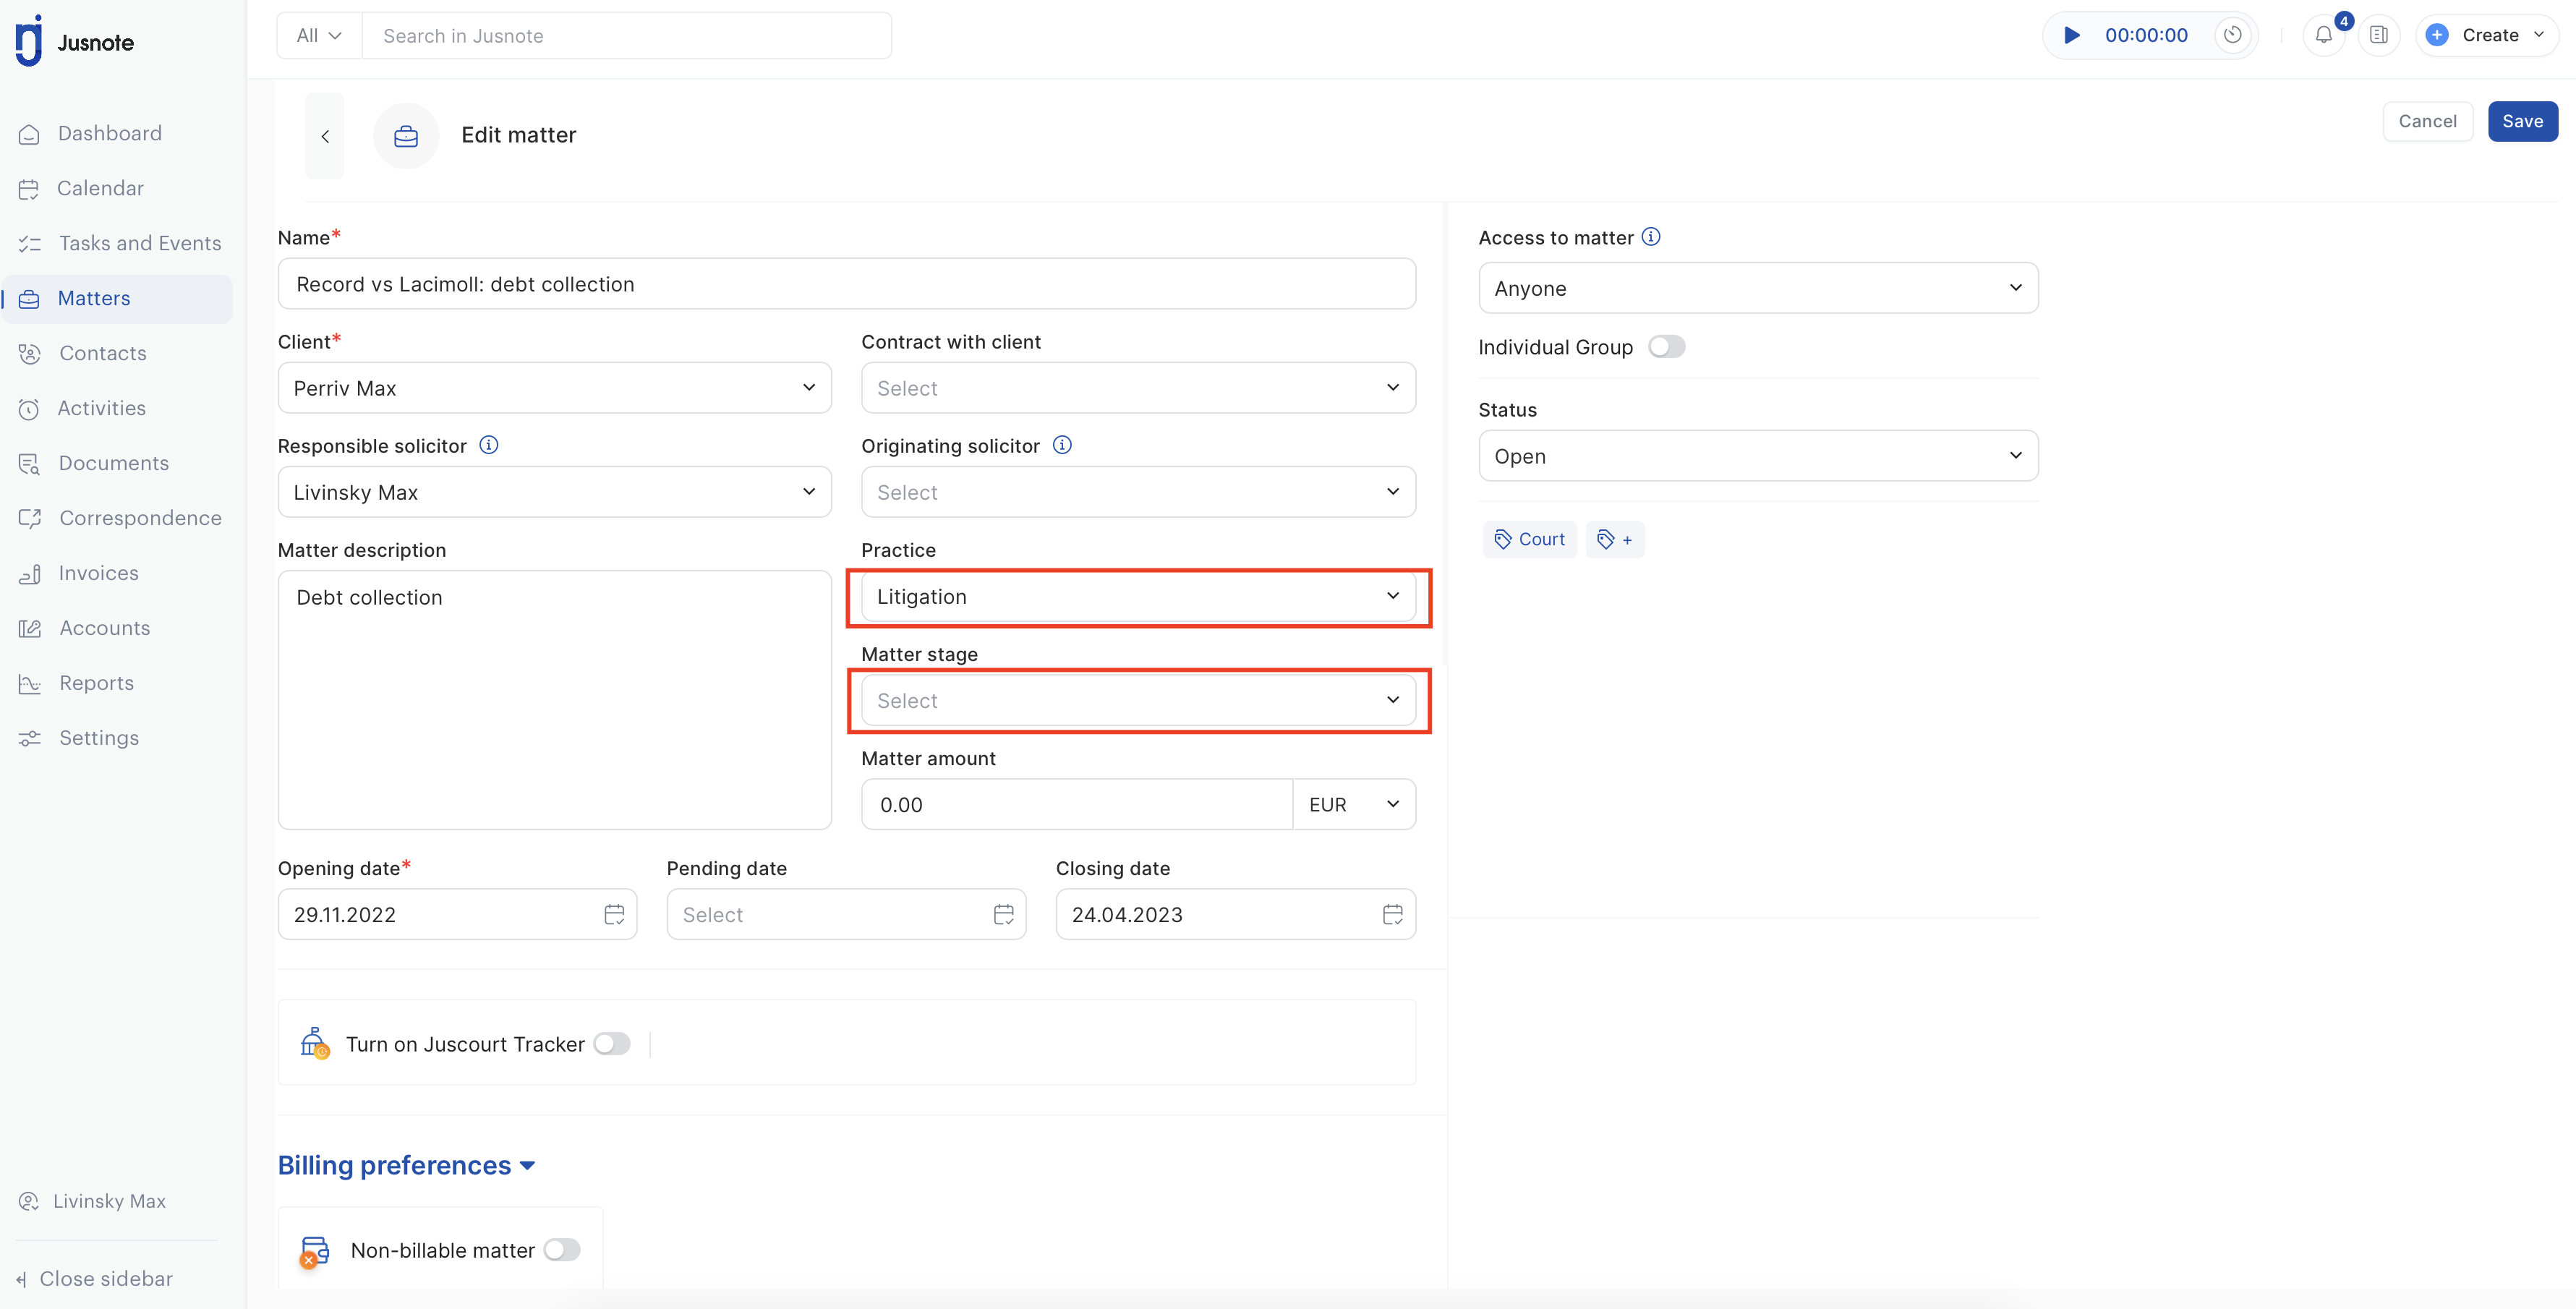Open the Client dropdown showing Perriv Max
The image size is (2576, 1309).
[x=554, y=388]
